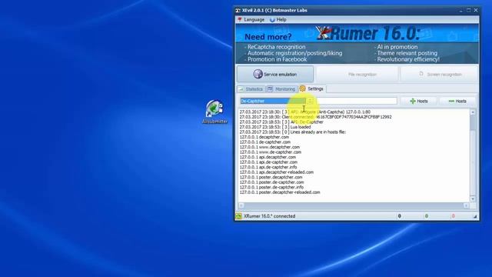492x277 pixels.
Task: Click log line 'poster.de-captcher.info'
Action: (271, 187)
